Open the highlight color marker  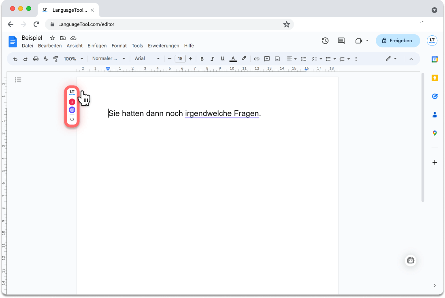244,58
